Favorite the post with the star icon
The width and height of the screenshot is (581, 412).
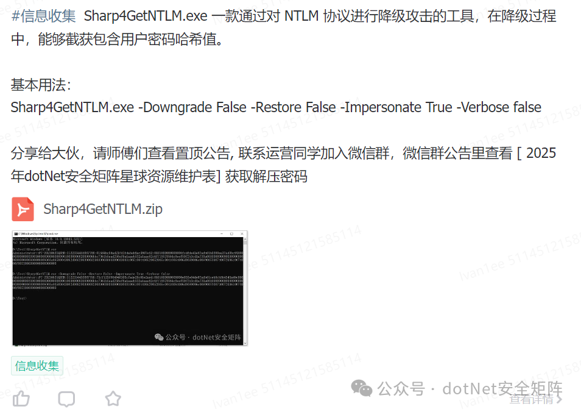[x=113, y=399]
